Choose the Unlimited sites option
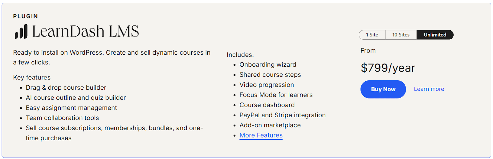The width and height of the screenshot is (493, 159). tap(435, 35)
